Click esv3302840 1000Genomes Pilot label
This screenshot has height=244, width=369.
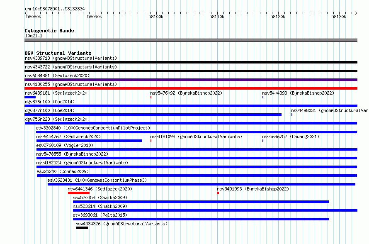click(93, 128)
